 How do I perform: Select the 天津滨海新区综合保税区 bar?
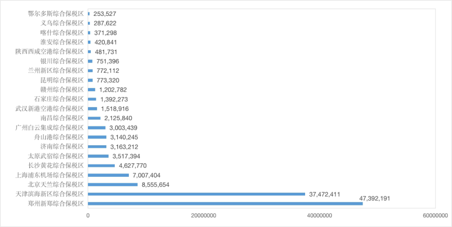[x=196, y=194]
